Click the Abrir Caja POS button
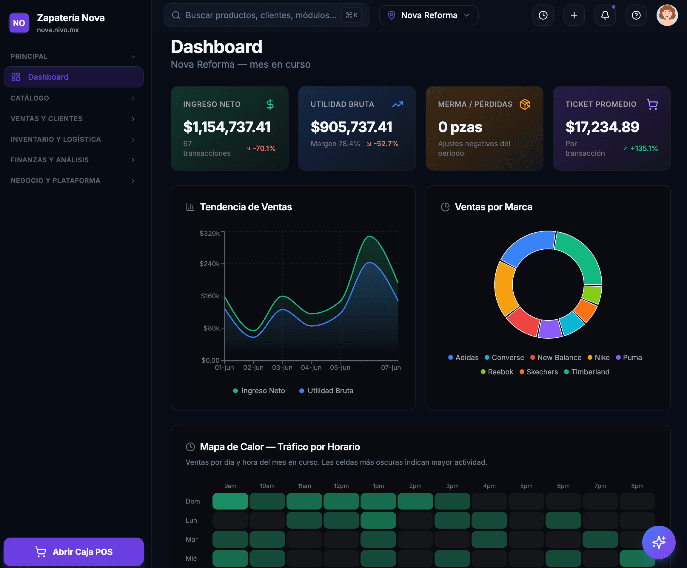The height and width of the screenshot is (568, 687). (x=73, y=552)
